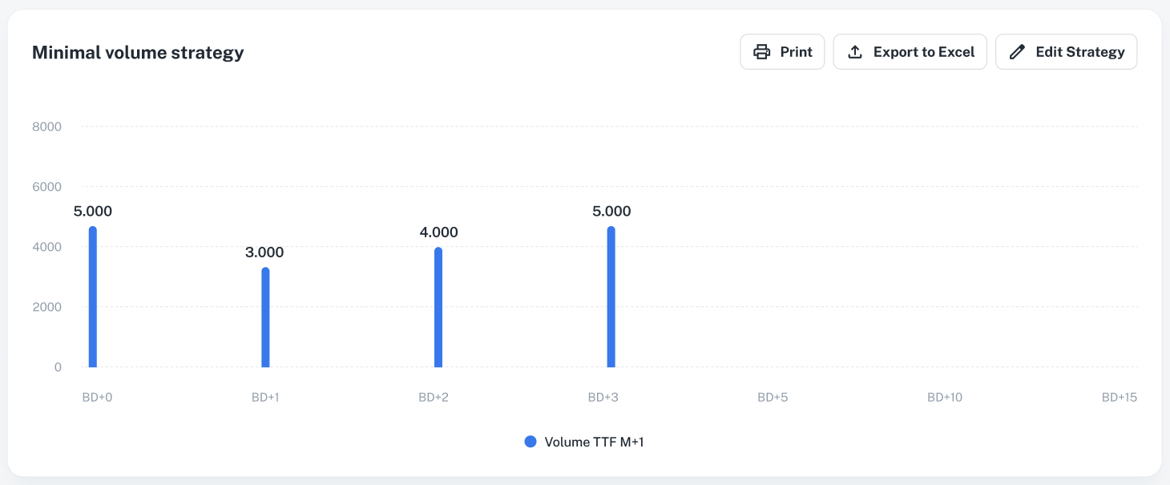
Task: Click the BD+1 bar
Action: click(x=265, y=317)
